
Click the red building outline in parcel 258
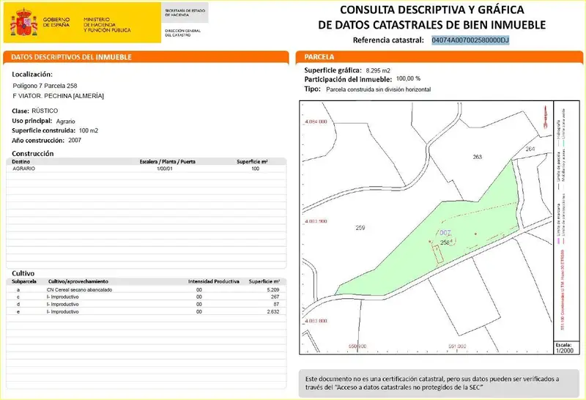pyautogui.click(x=438, y=254)
